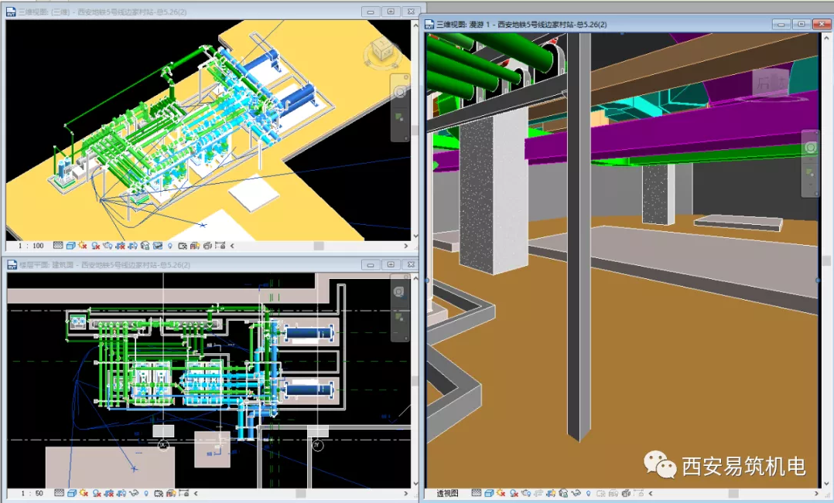This screenshot has height=503, width=834.
Task: Click right scroll arrow of the 1:100 3D view
Action: (406, 246)
